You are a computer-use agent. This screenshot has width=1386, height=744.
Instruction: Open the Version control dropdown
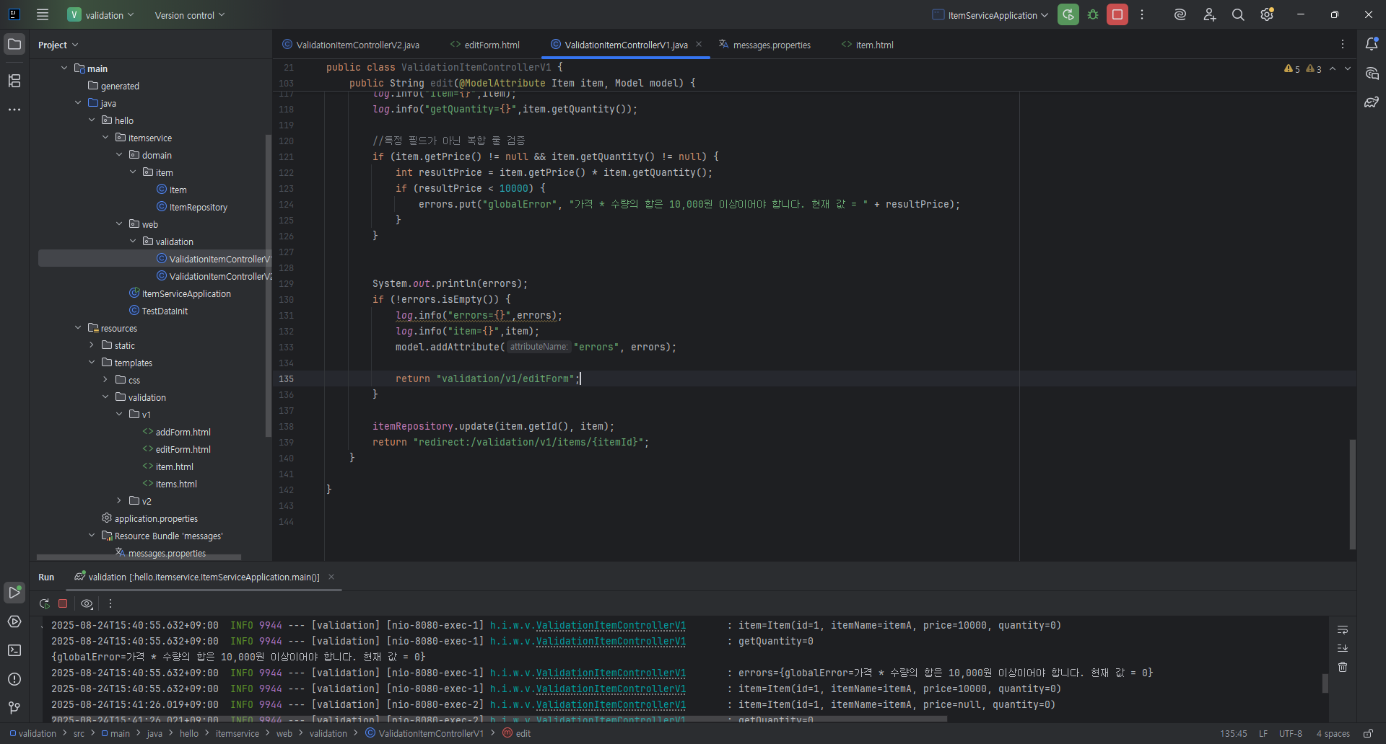click(190, 14)
